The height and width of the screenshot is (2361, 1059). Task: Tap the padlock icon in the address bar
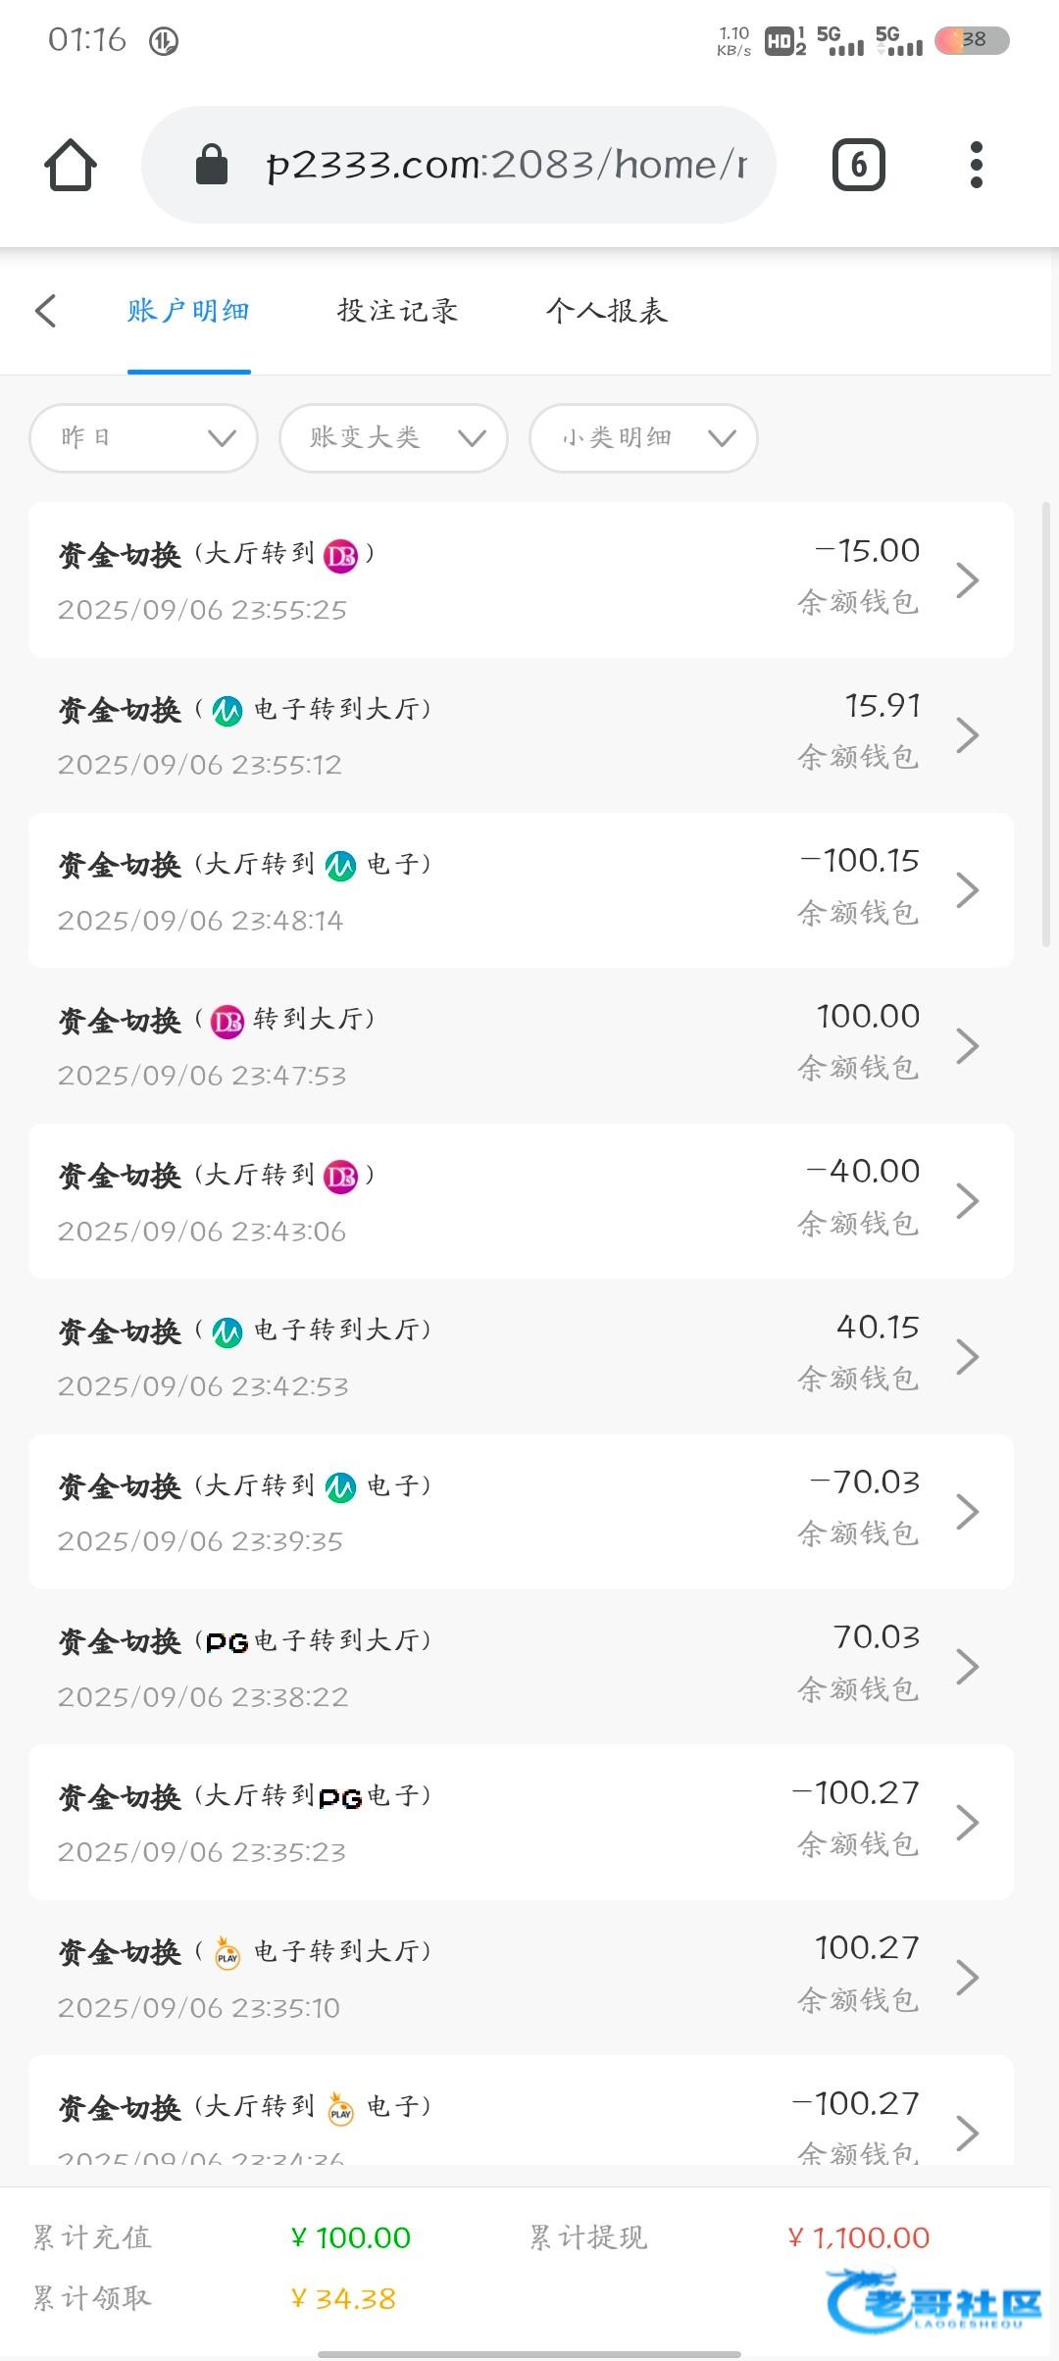pyautogui.click(x=212, y=165)
